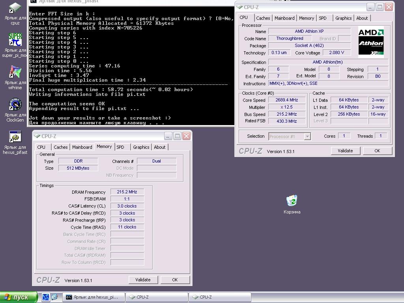Open the wPrime desktop shortcut
Viewport: 404px width, 303px height.
(x=15, y=77)
